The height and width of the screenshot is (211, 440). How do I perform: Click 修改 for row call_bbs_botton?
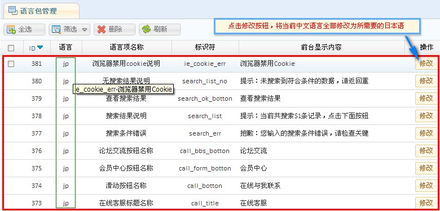[426, 151]
